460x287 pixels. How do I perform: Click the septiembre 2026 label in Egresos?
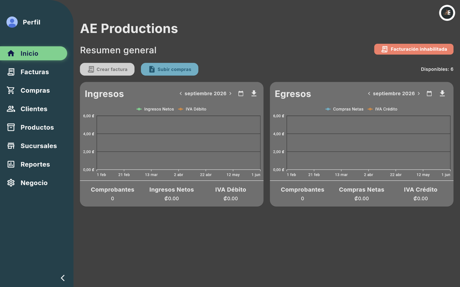coord(394,94)
